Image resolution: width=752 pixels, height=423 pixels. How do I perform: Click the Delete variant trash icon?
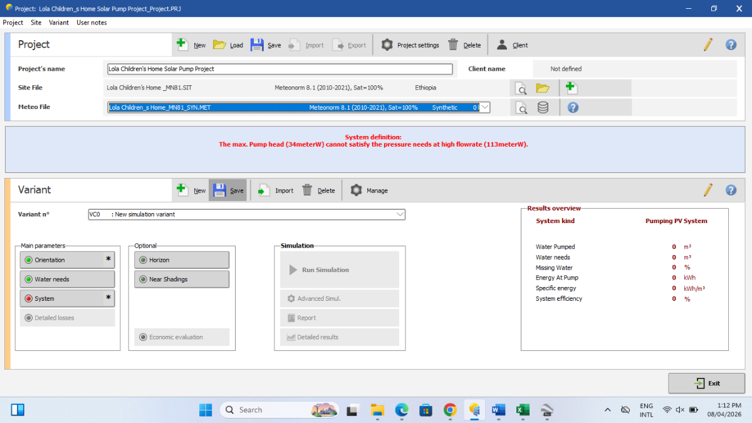pyautogui.click(x=308, y=190)
